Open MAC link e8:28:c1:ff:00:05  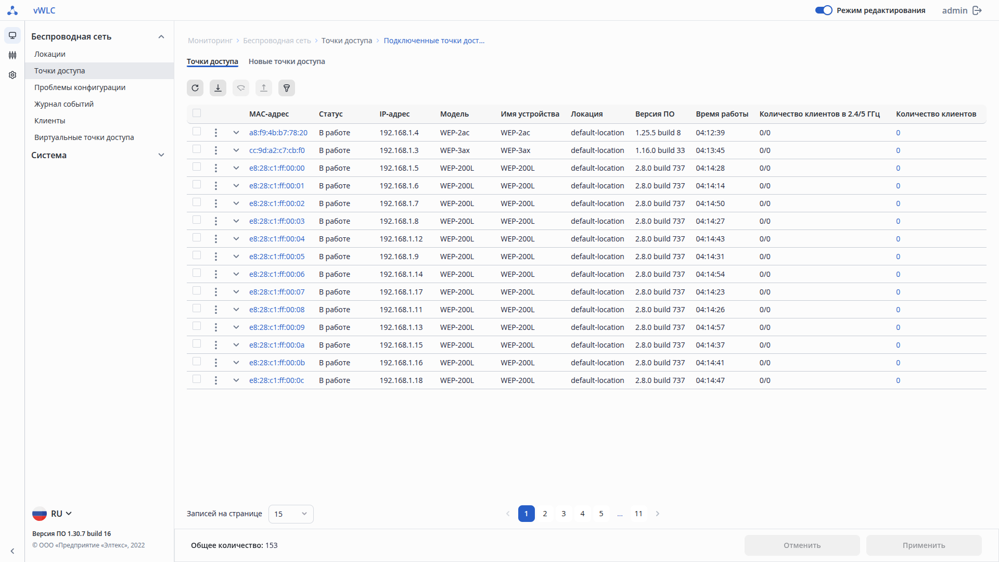[x=277, y=257]
